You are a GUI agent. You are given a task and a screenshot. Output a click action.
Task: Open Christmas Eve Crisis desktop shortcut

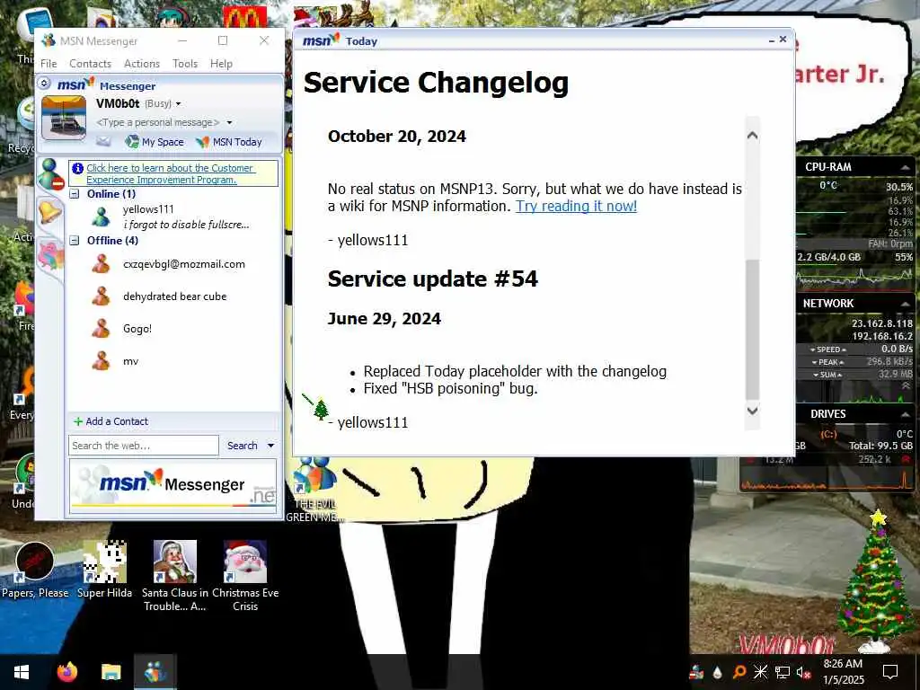245,576
